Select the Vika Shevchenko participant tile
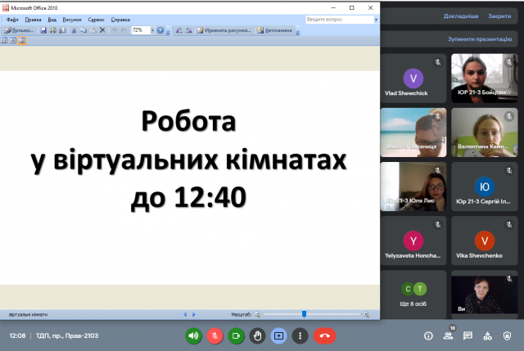 [x=484, y=241]
